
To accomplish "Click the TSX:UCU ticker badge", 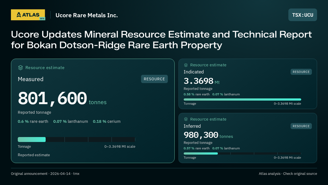I will 303,15.
